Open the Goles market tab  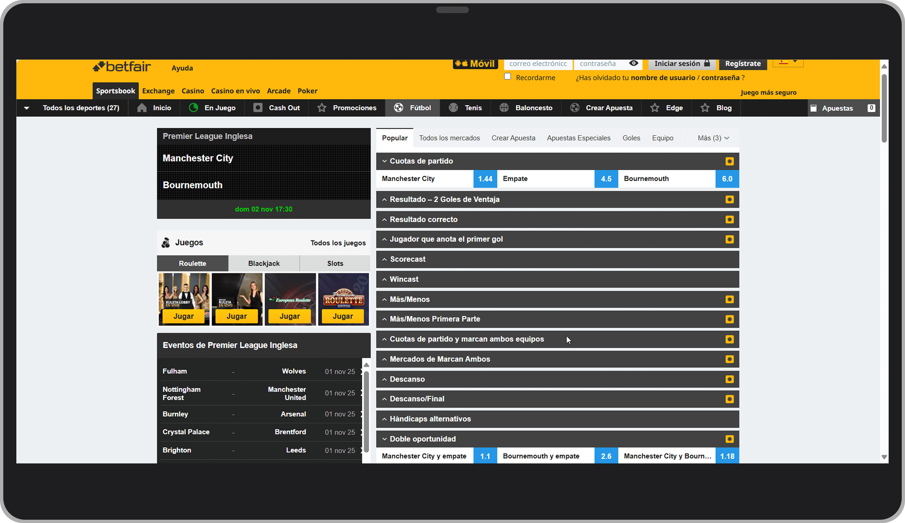631,138
